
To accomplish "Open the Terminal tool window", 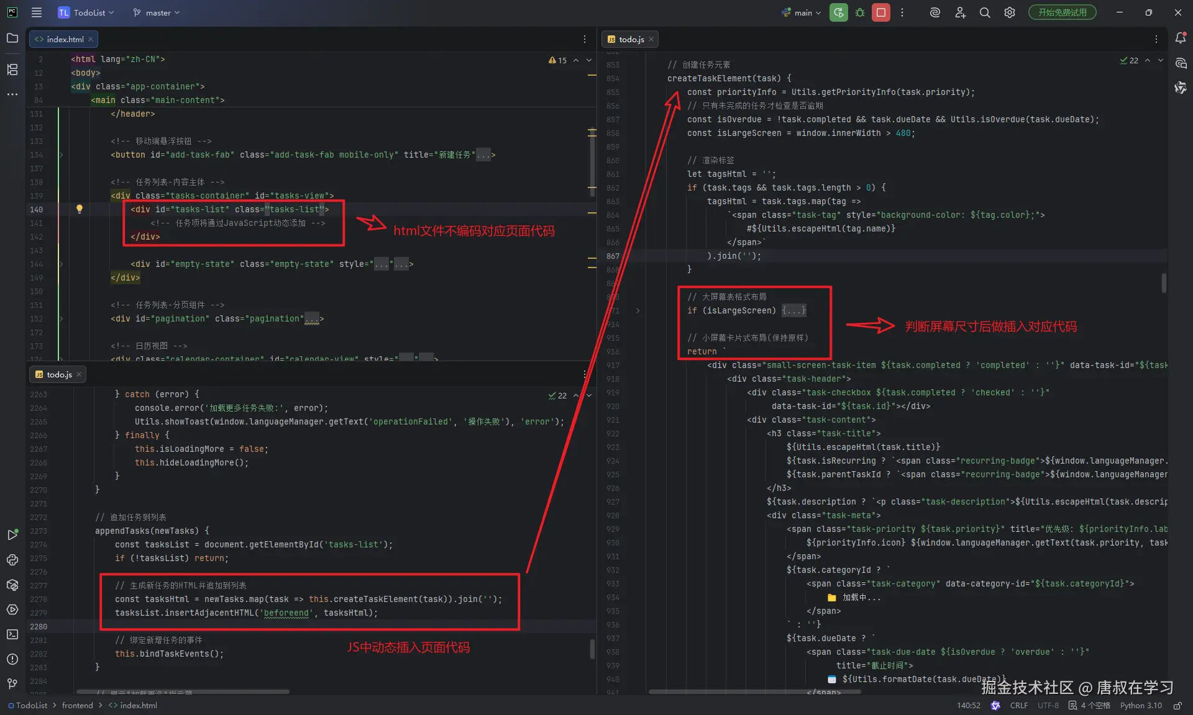I will pos(12,634).
